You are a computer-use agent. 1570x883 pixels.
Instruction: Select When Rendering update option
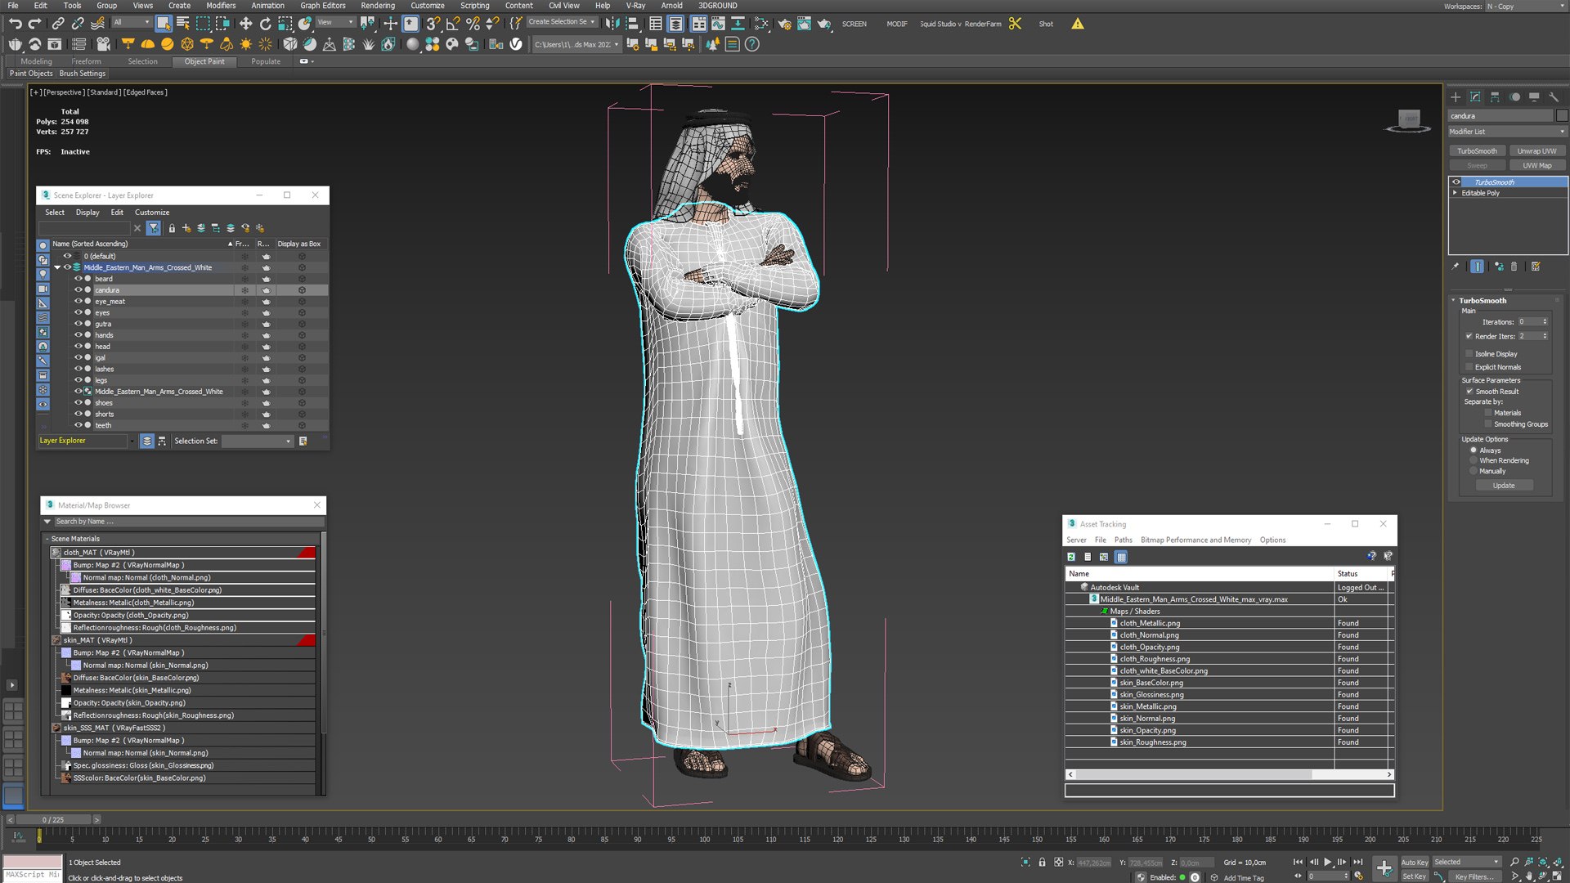click(1474, 460)
